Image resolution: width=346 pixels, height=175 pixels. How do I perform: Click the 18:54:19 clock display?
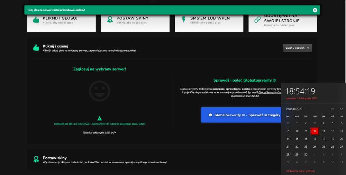(x=300, y=91)
